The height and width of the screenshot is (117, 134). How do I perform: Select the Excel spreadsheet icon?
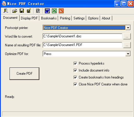point(54,11)
